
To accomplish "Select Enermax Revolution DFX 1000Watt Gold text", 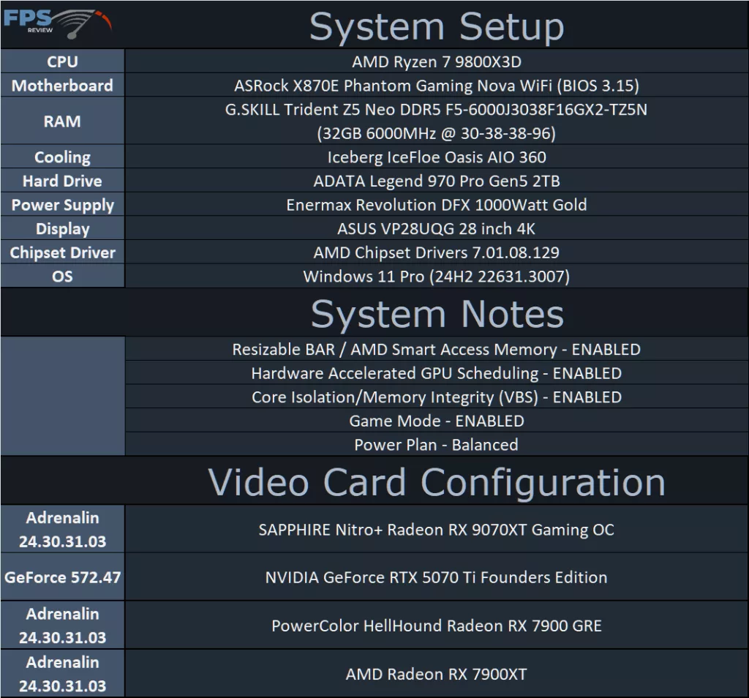I will tap(437, 205).
